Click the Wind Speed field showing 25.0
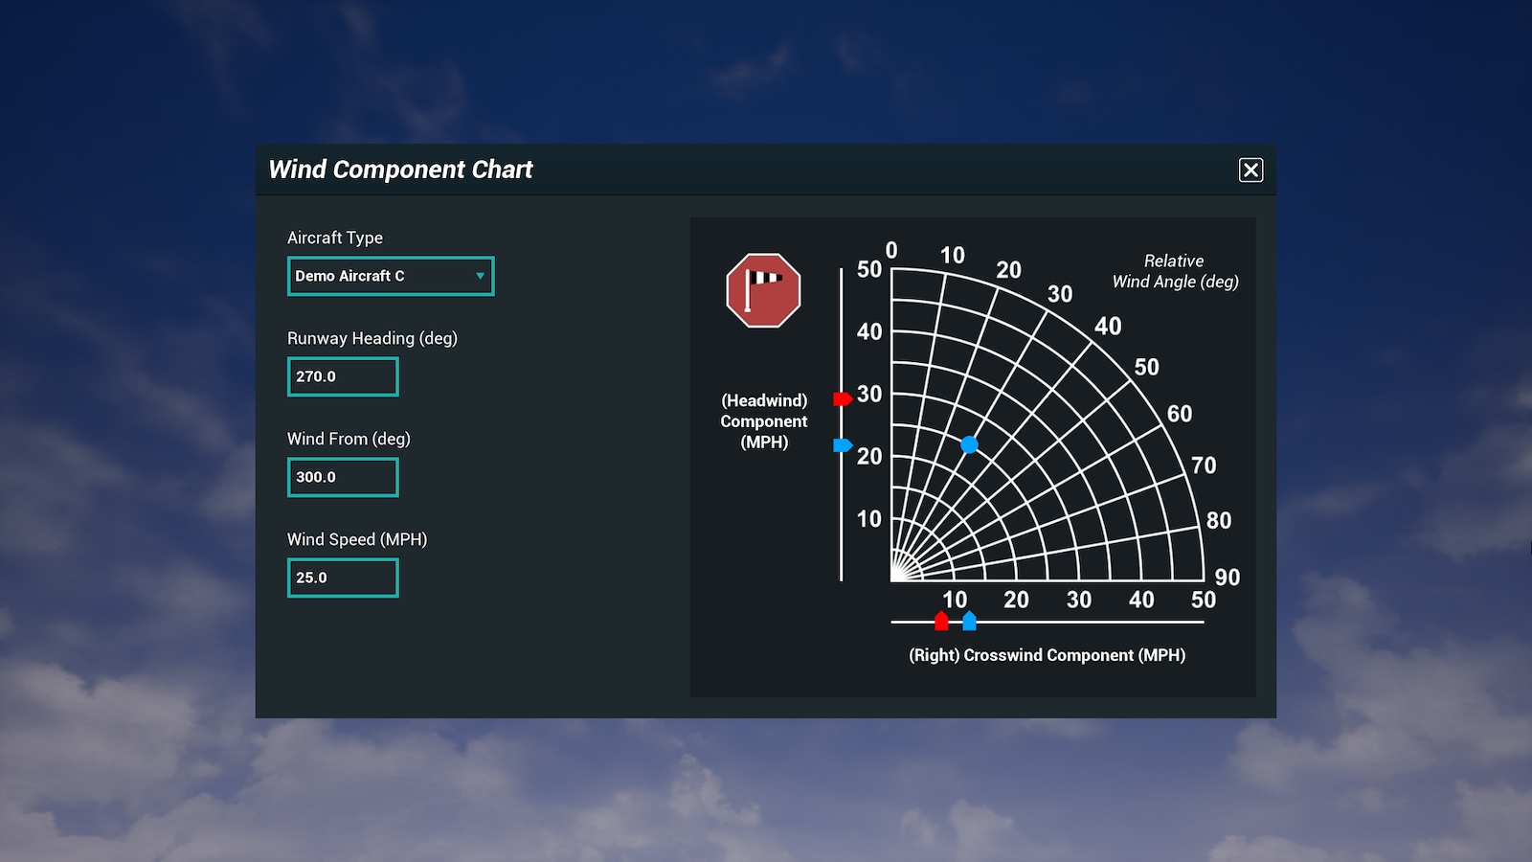The width and height of the screenshot is (1532, 862). 342,578
